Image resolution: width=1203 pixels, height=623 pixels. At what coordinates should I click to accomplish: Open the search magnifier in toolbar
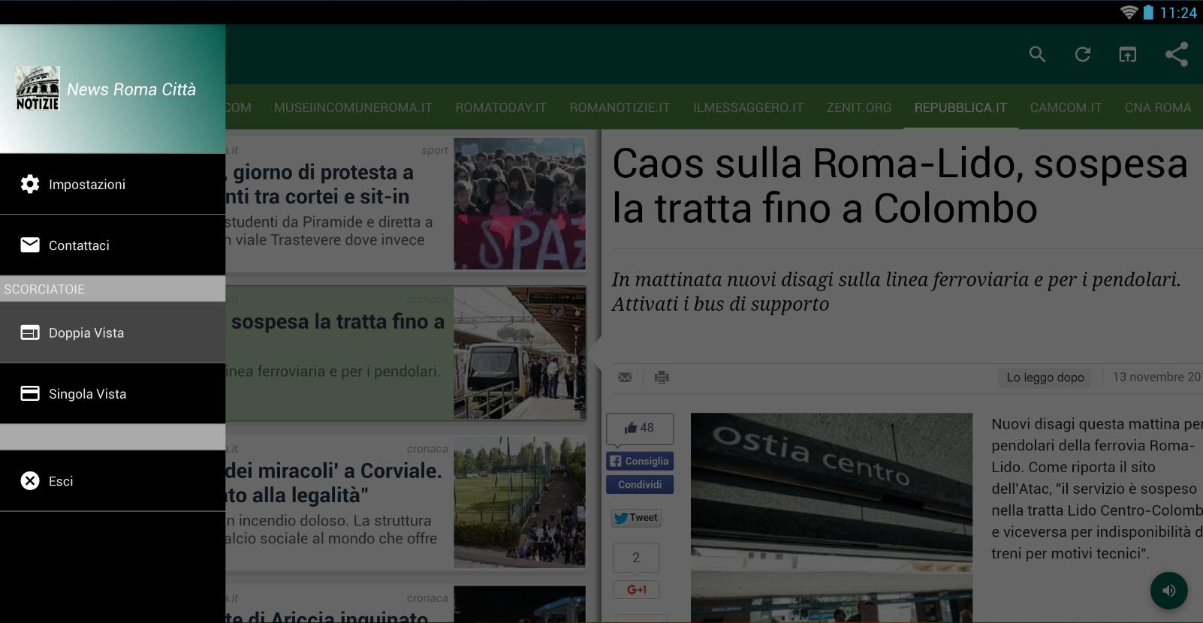point(1037,54)
